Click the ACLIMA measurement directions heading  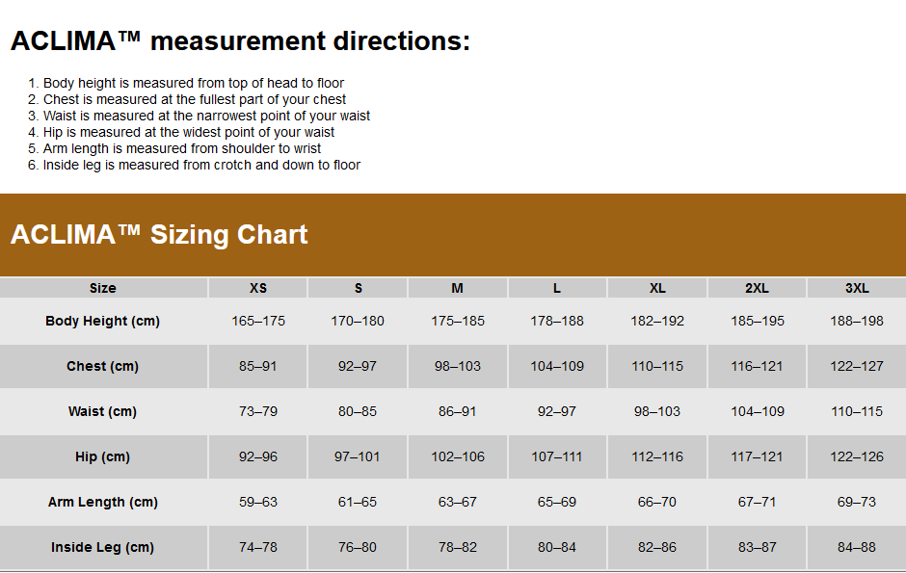pos(240,41)
